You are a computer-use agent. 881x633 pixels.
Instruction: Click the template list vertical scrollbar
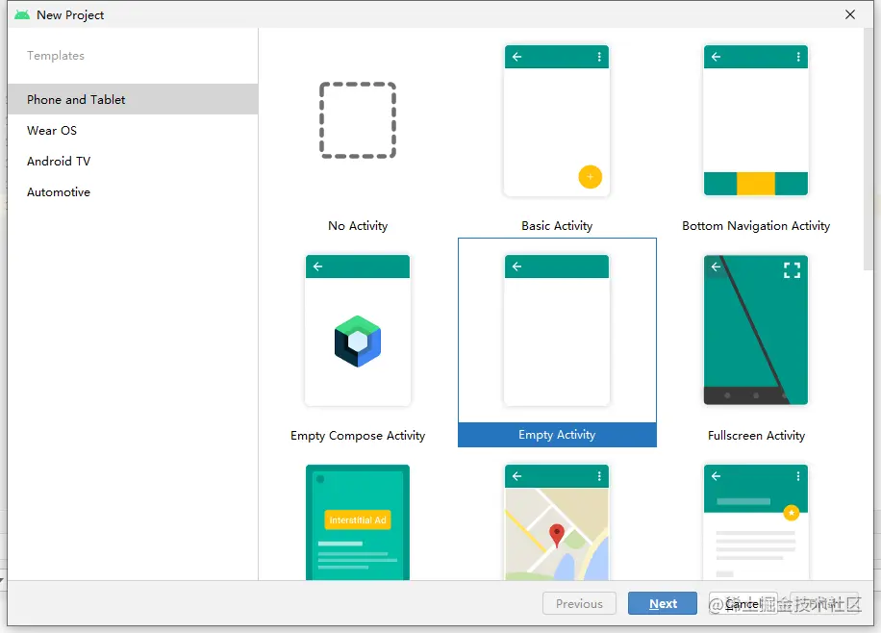pyautogui.click(x=868, y=149)
